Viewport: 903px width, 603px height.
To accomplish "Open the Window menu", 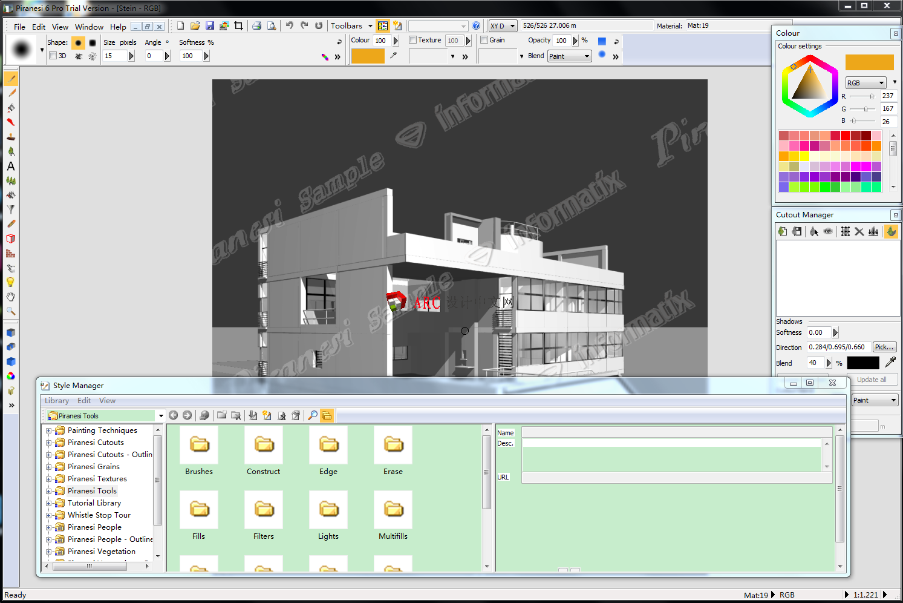I will (x=89, y=27).
